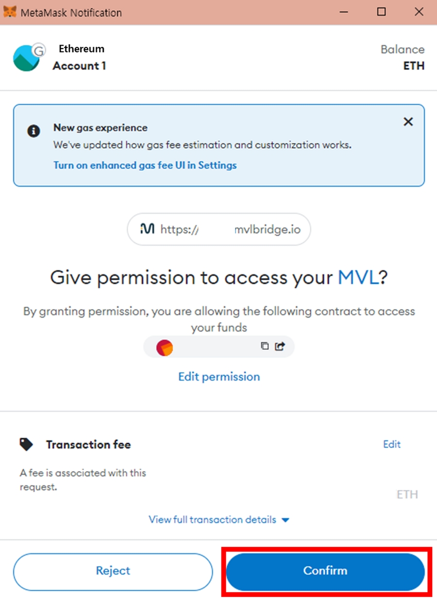The image size is (437, 599).
Task: Confirm the MVL permission request
Action: point(325,571)
